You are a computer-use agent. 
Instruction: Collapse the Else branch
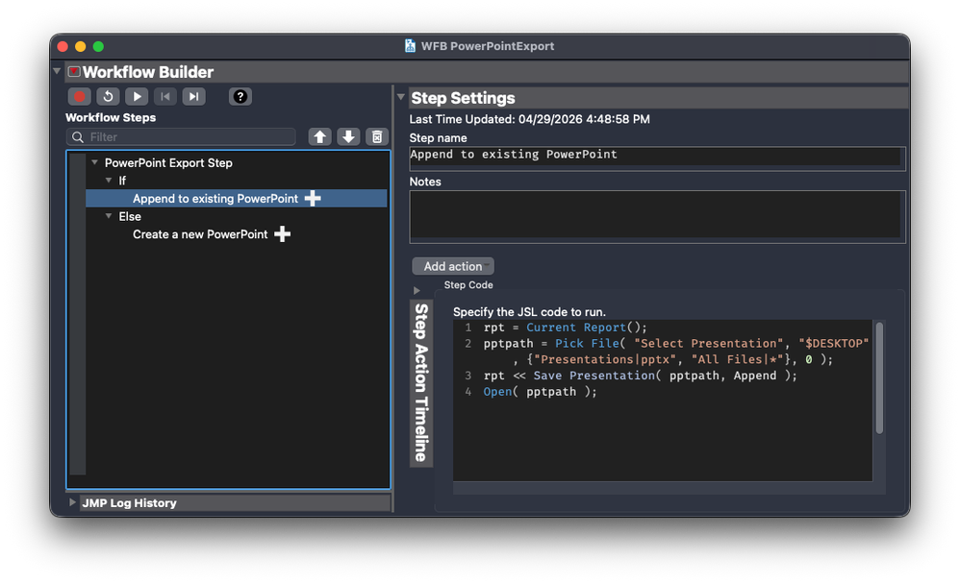(x=109, y=216)
